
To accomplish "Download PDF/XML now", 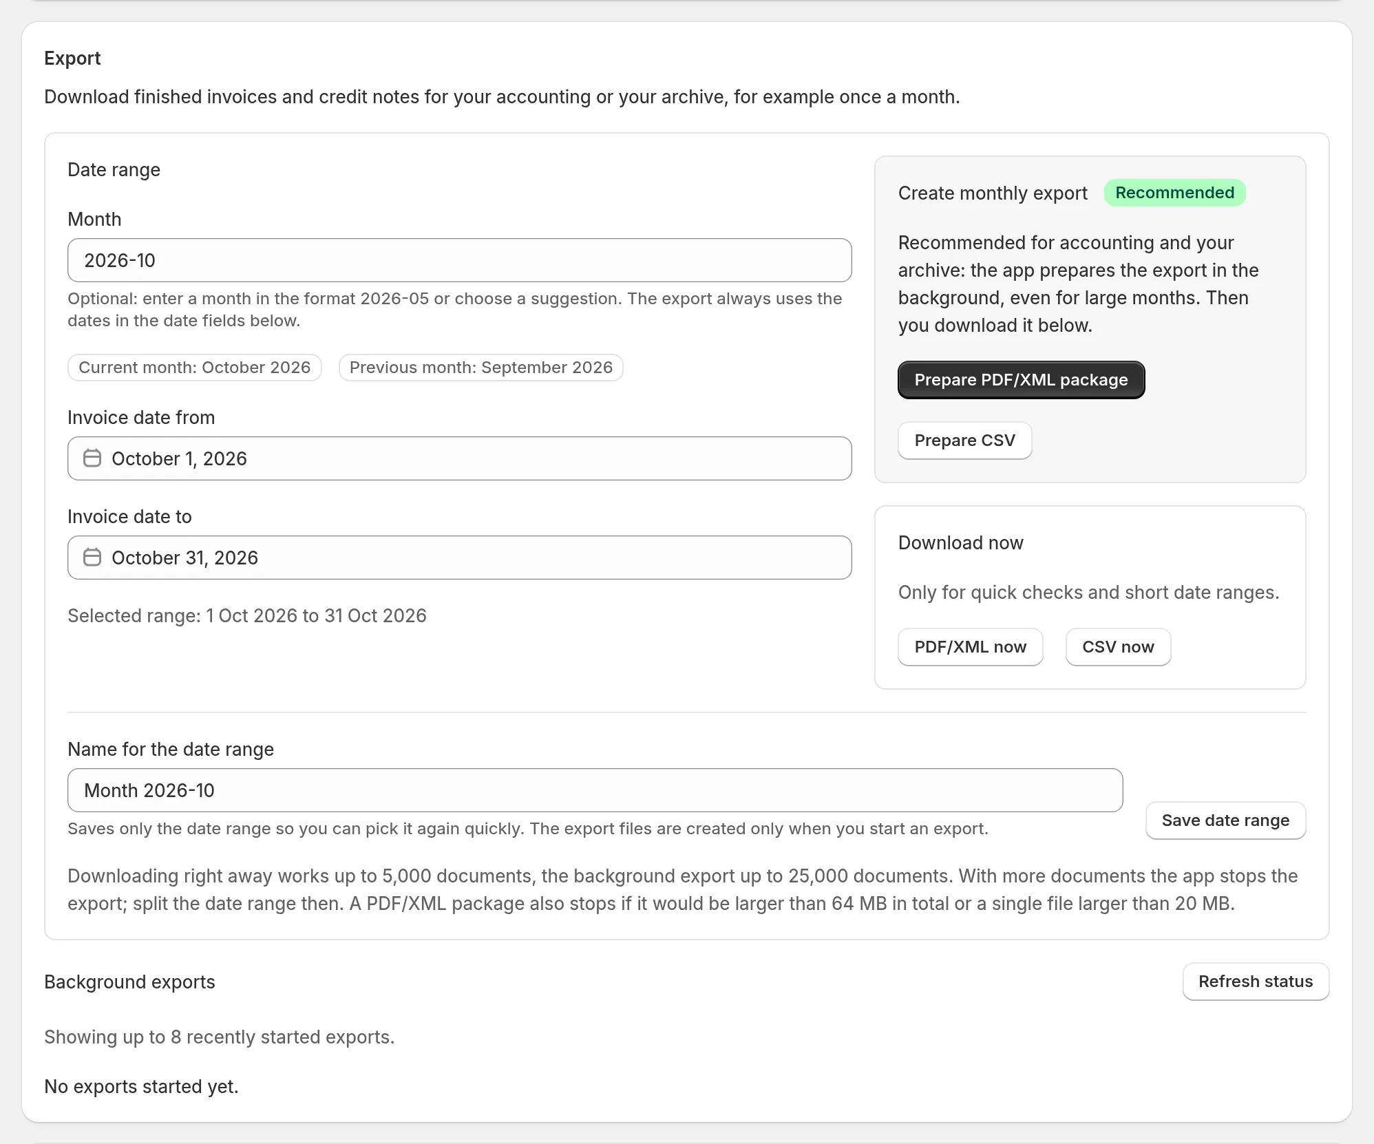I will click(971, 647).
